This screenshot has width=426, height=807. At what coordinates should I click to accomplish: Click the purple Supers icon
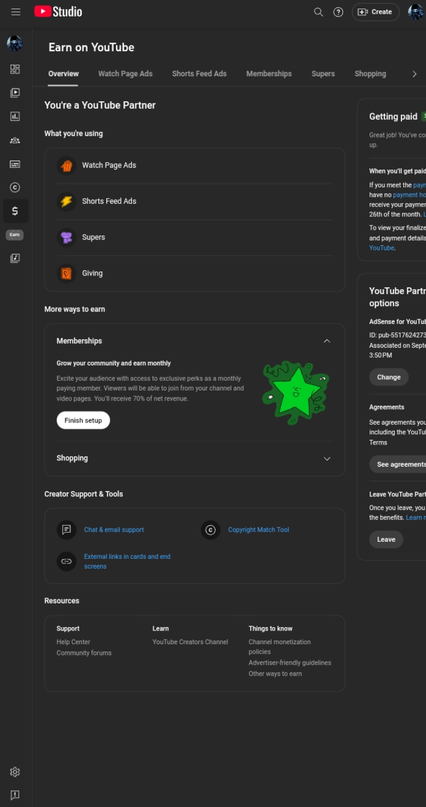[67, 237]
